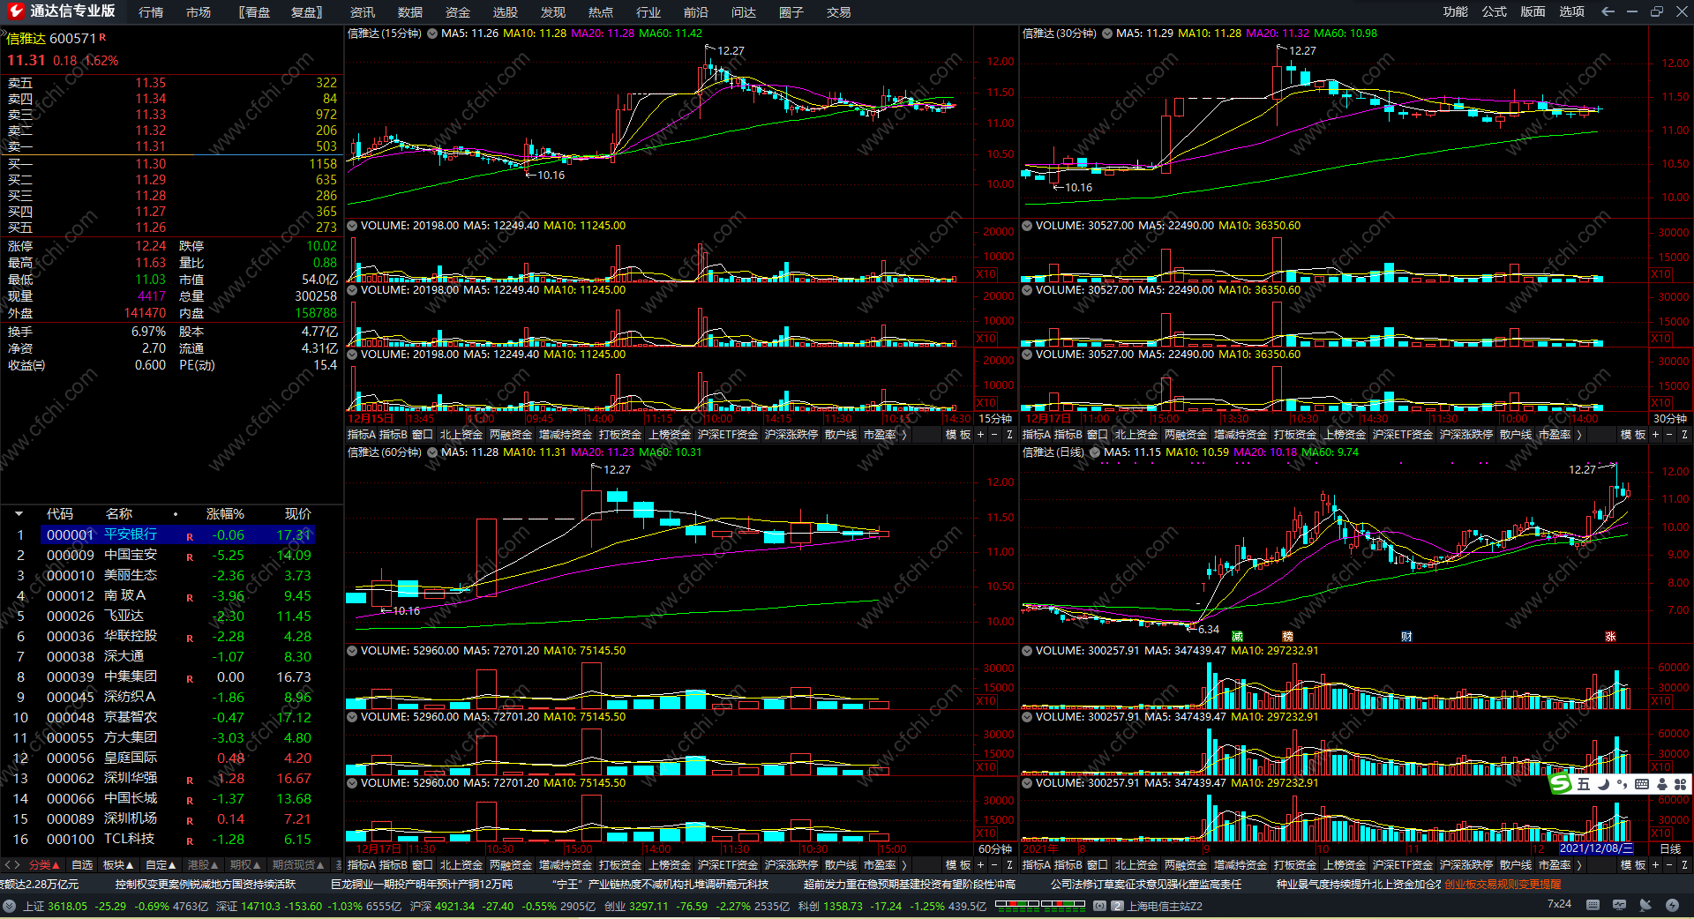Open the first VOLUME dropdown in the 15-minute chart
Image resolution: width=1694 pixels, height=919 pixels.
[352, 226]
